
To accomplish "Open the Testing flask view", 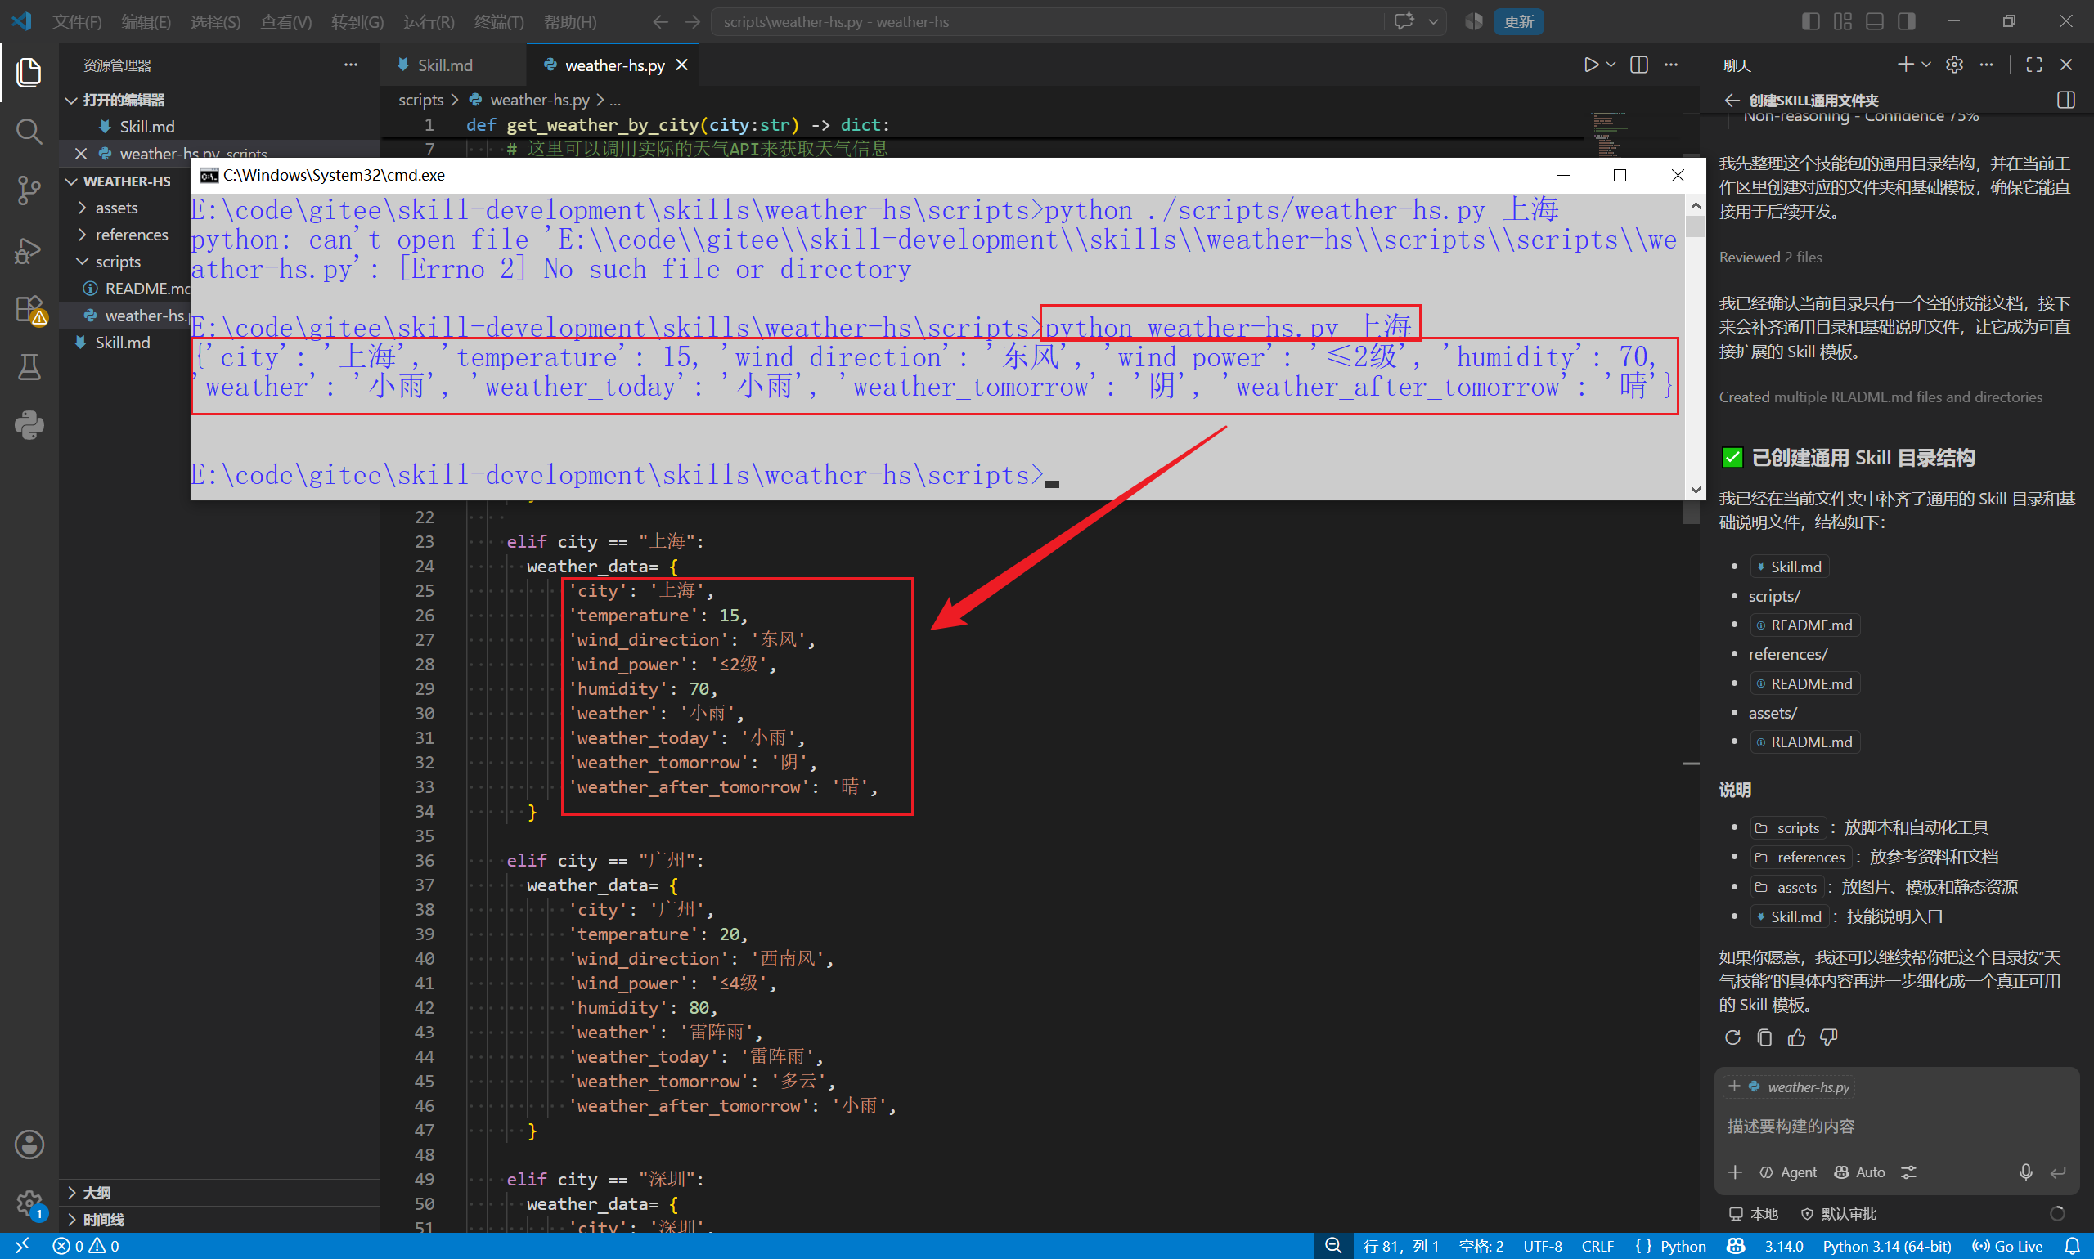I will pyautogui.click(x=29, y=367).
